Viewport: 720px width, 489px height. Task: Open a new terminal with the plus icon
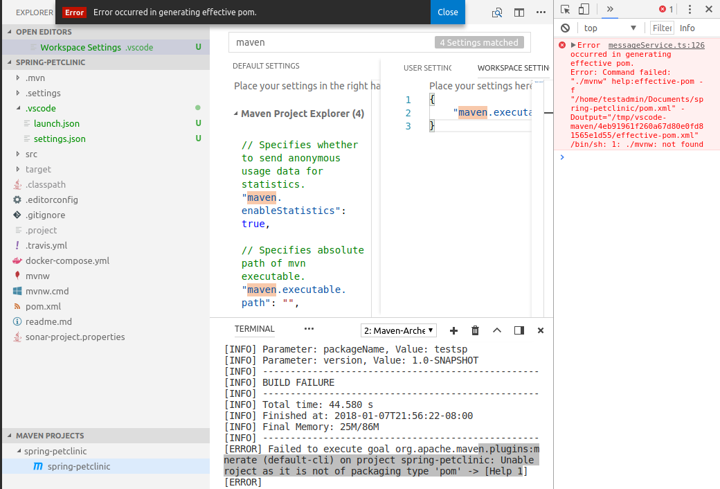coord(453,330)
